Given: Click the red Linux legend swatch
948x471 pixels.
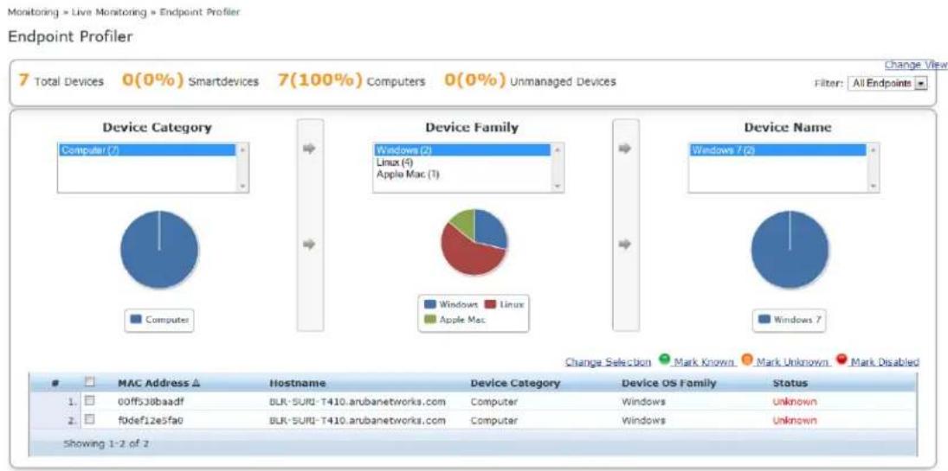Looking at the screenshot, I should tap(488, 304).
